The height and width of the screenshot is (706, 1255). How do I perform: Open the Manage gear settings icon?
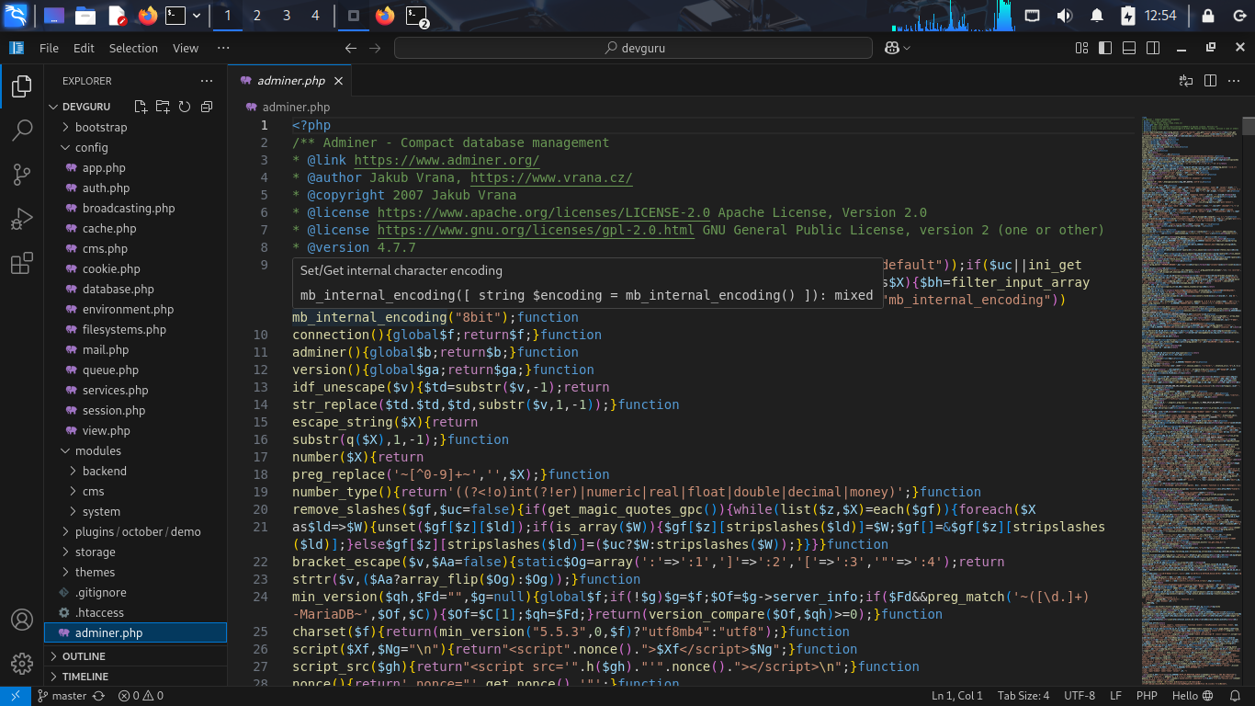[x=22, y=663]
